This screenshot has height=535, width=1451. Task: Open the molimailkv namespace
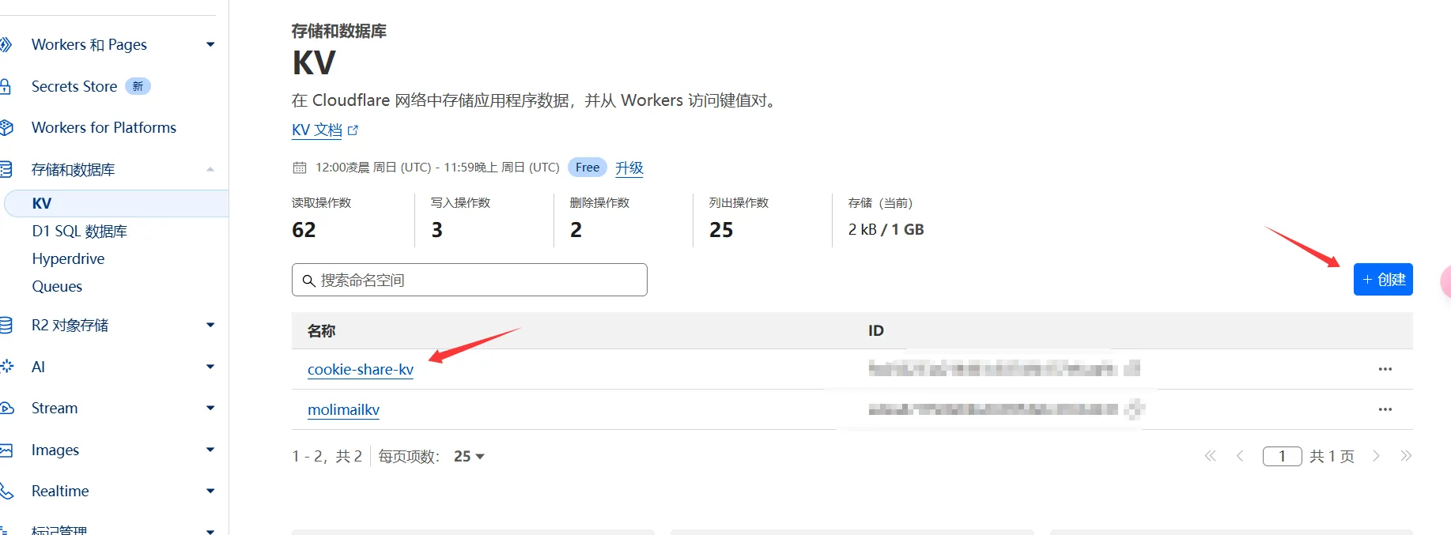343,409
